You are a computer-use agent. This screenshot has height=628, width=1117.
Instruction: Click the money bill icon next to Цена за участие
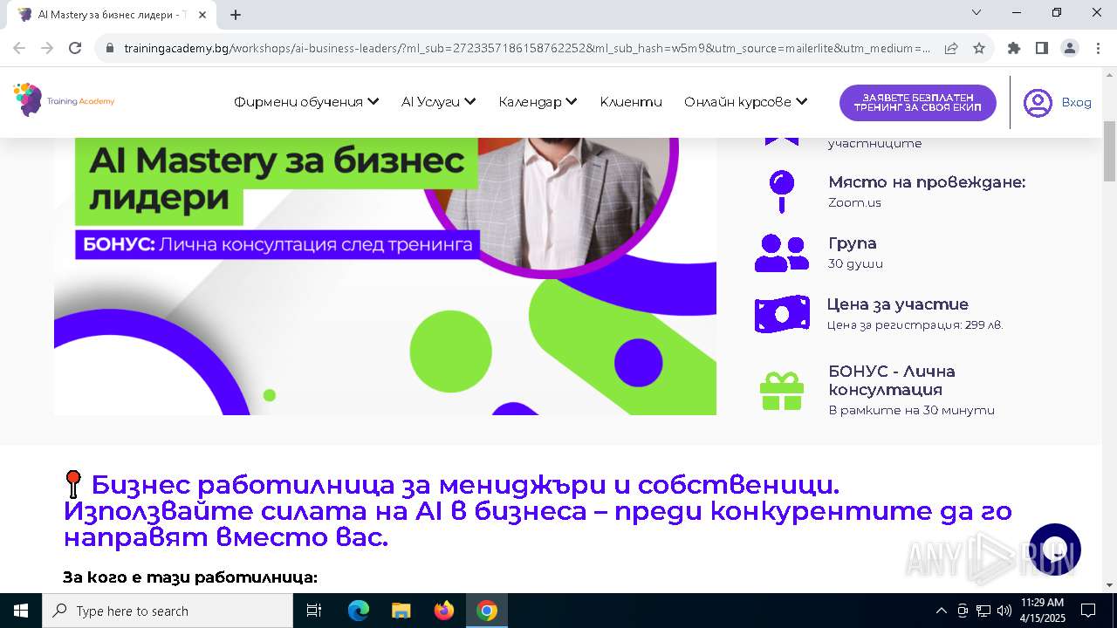pos(782,314)
